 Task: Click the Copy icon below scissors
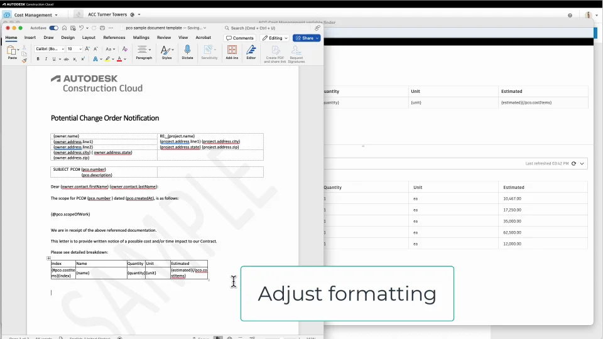pyautogui.click(x=24, y=54)
